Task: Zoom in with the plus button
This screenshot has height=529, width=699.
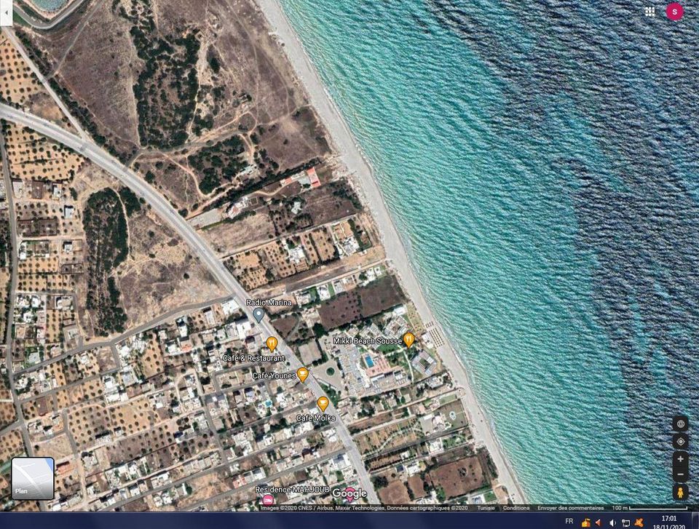Action: (680, 459)
